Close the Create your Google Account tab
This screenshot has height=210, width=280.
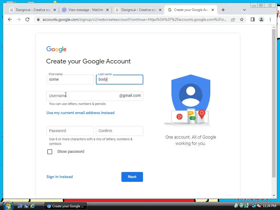[213, 10]
